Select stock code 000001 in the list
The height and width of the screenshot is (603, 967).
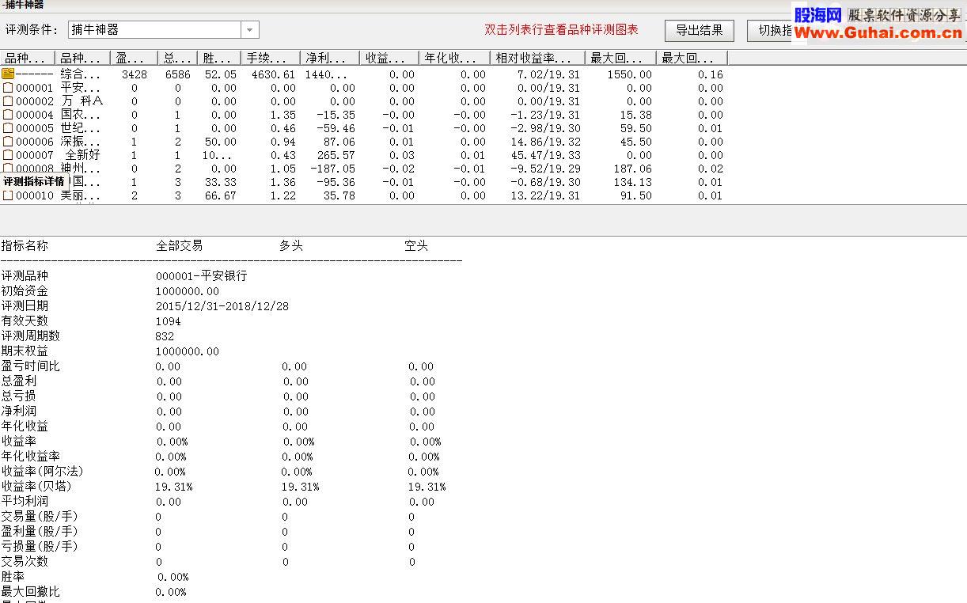(34, 88)
